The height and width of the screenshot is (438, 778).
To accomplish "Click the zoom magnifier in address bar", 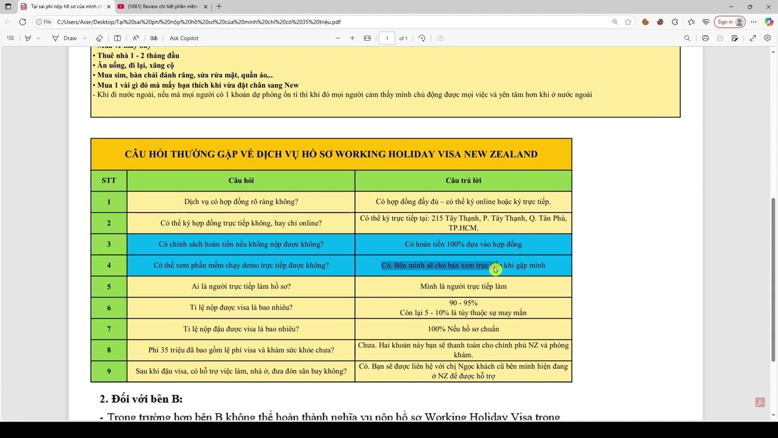I will (614, 22).
